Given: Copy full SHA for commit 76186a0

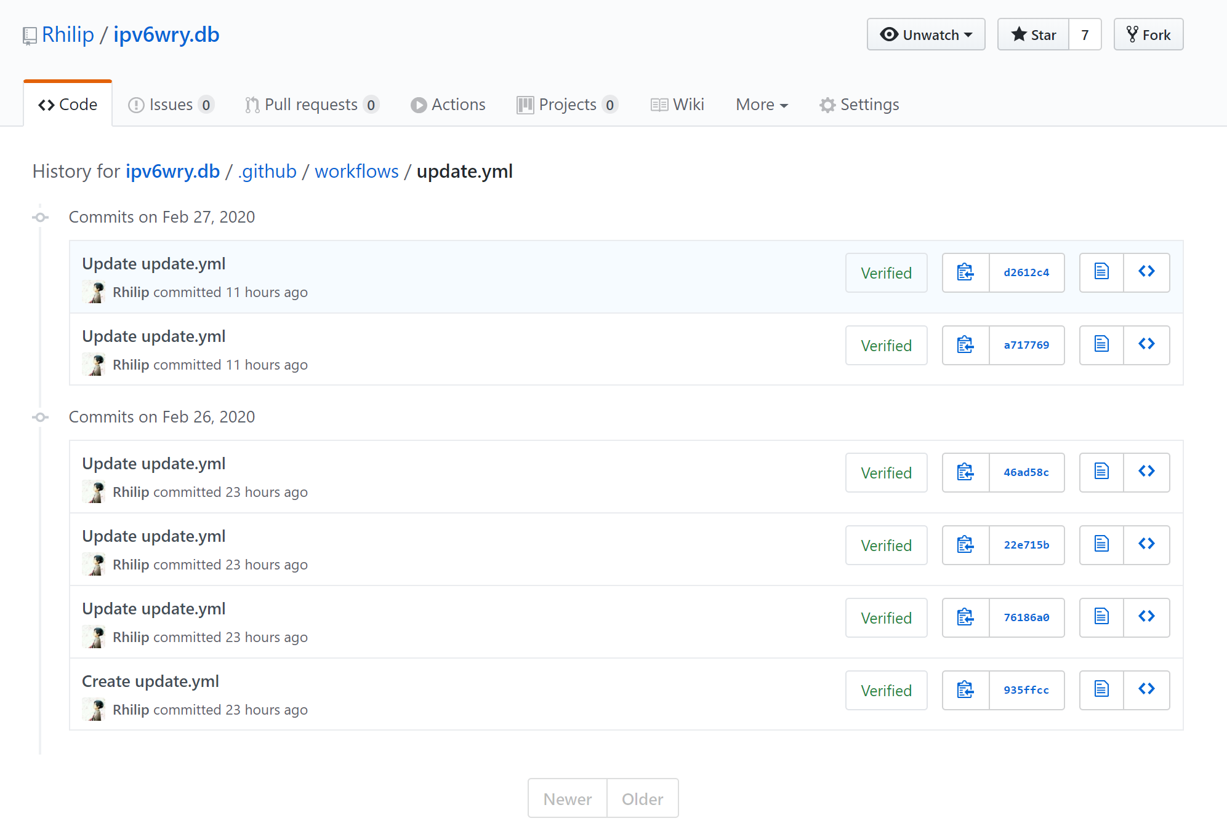Looking at the screenshot, I should click(965, 617).
